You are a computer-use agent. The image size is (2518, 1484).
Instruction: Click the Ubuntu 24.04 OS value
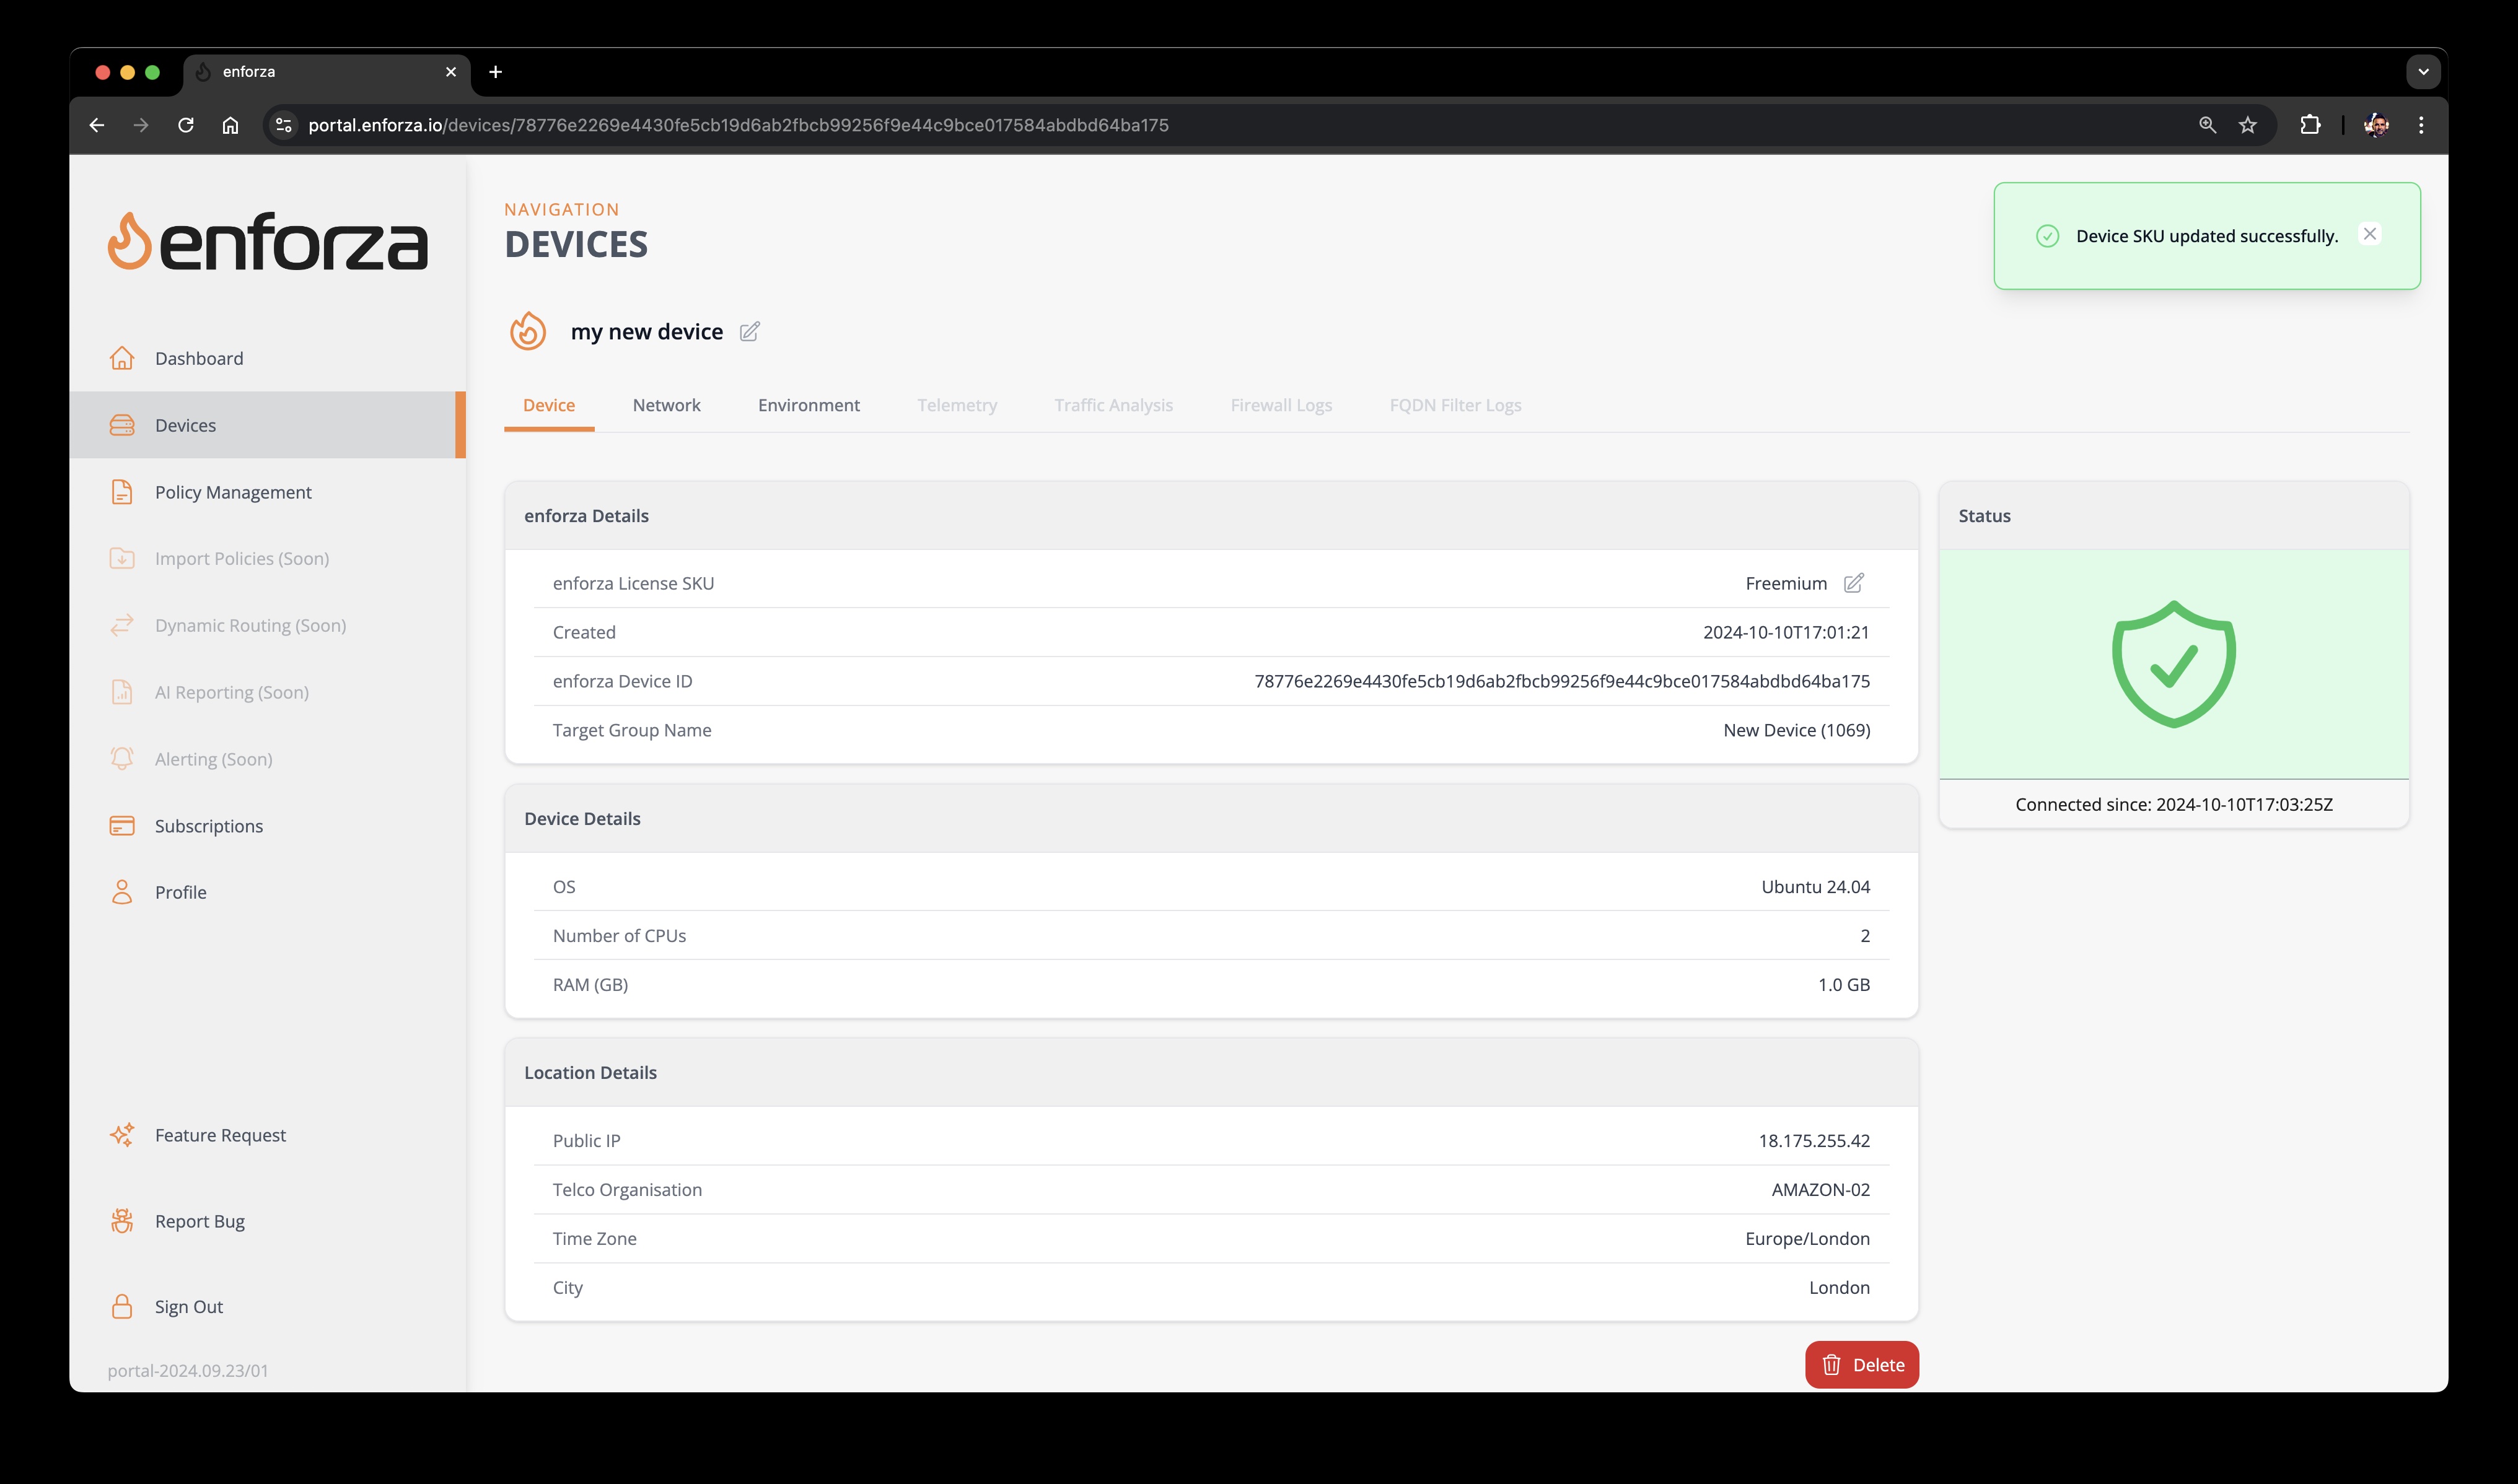click(x=1816, y=887)
